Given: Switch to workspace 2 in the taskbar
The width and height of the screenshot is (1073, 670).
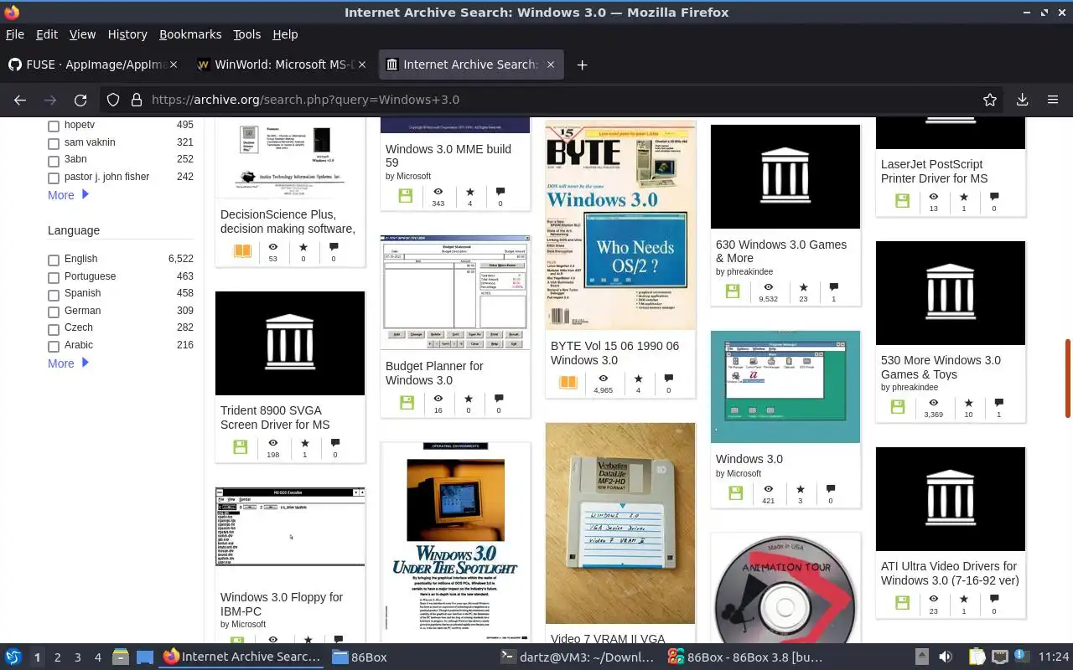Looking at the screenshot, I should coord(57,657).
